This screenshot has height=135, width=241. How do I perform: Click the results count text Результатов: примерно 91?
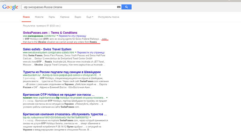coord(42,26)
